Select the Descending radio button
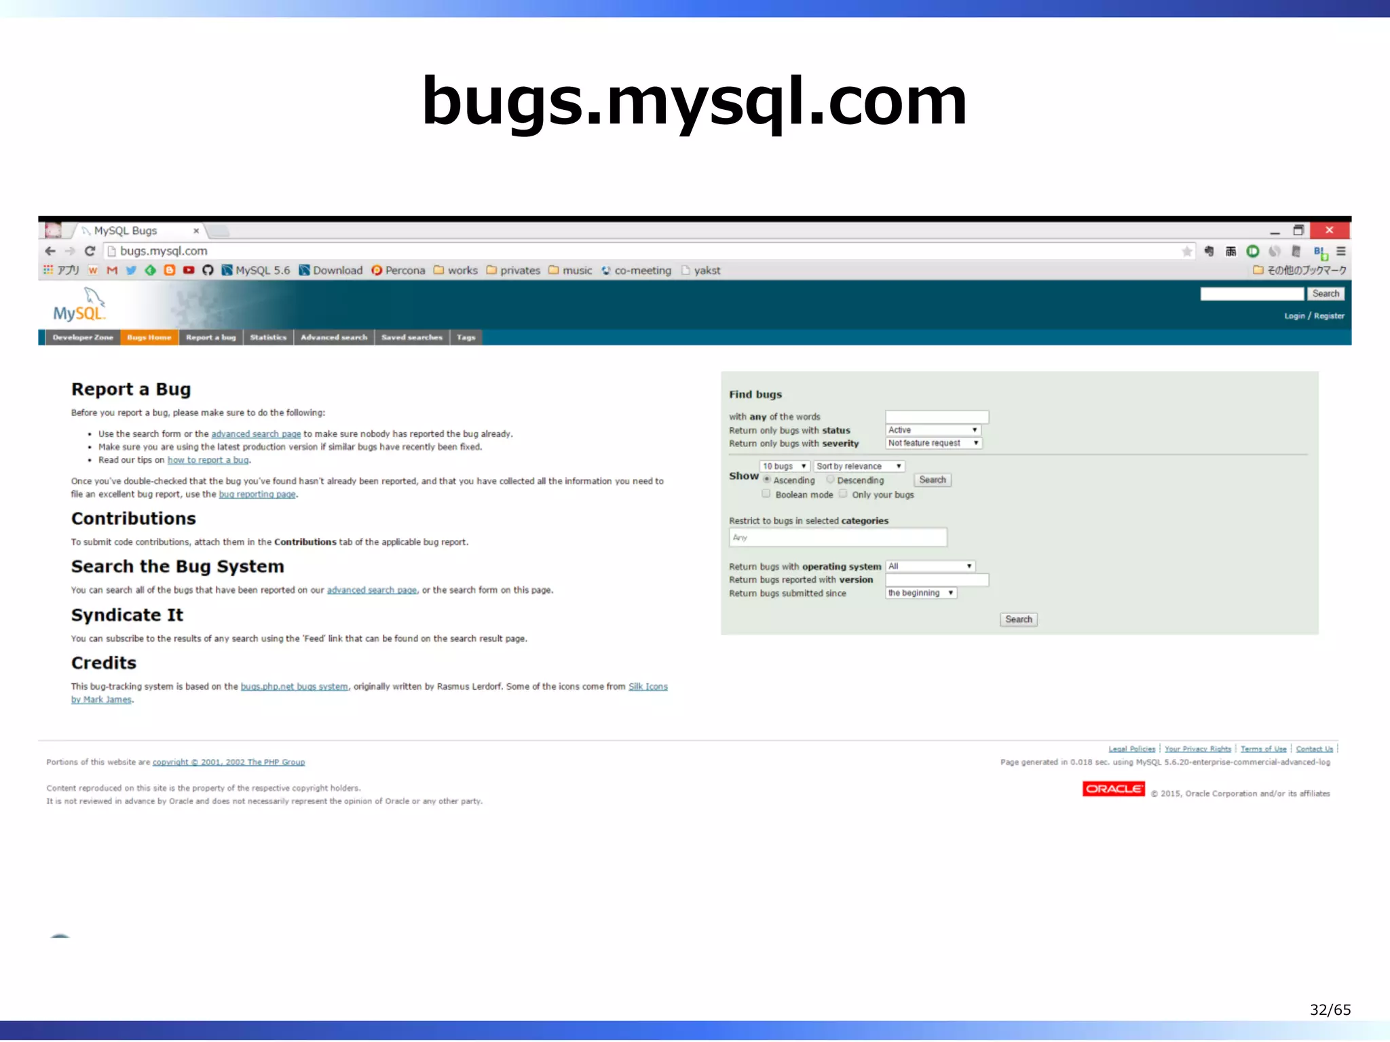Screen dimensions: 1390x1042 coord(830,480)
